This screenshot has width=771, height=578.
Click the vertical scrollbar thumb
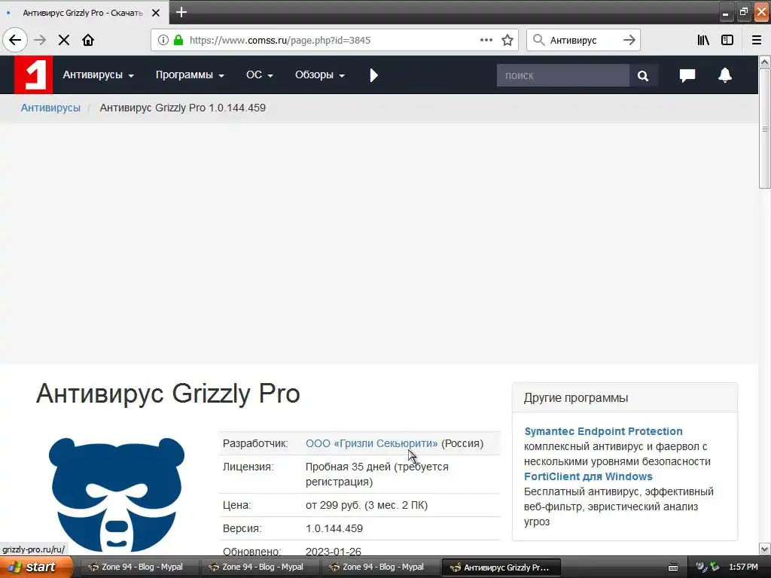click(x=765, y=128)
